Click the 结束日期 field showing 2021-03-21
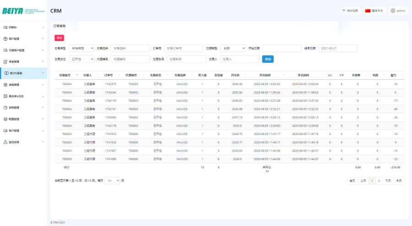This screenshot has height=226, width=412. pos(337,48)
